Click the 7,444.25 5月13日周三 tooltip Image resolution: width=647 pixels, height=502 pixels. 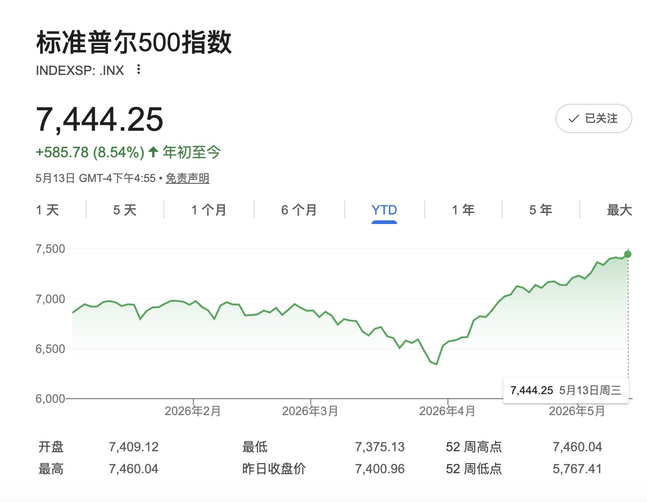point(566,390)
